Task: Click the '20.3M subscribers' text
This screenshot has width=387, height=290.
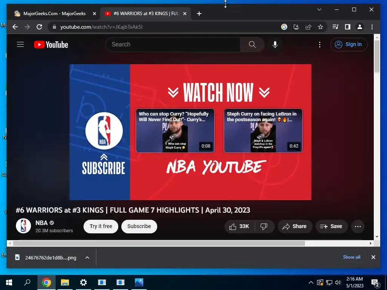Action: click(54, 231)
